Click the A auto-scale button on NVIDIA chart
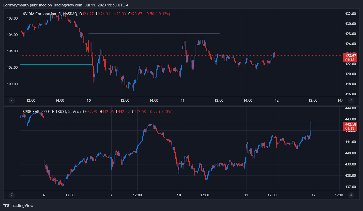The image size is (363, 211). 351,100
